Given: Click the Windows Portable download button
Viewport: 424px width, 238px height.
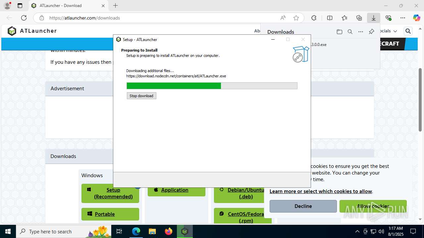Looking at the screenshot, I should [110, 214].
